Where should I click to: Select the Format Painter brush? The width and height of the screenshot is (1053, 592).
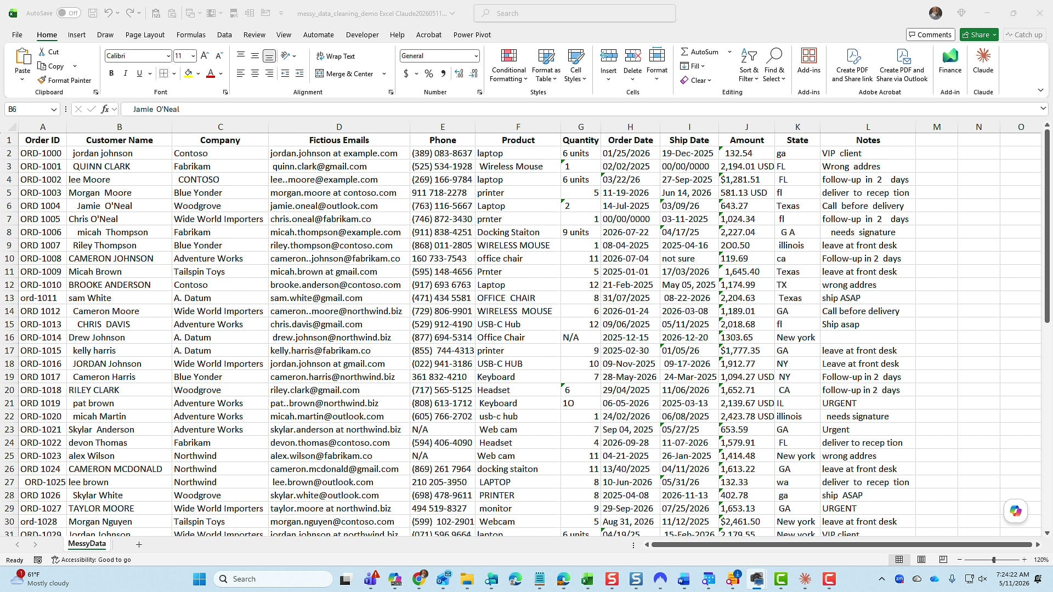[42, 80]
